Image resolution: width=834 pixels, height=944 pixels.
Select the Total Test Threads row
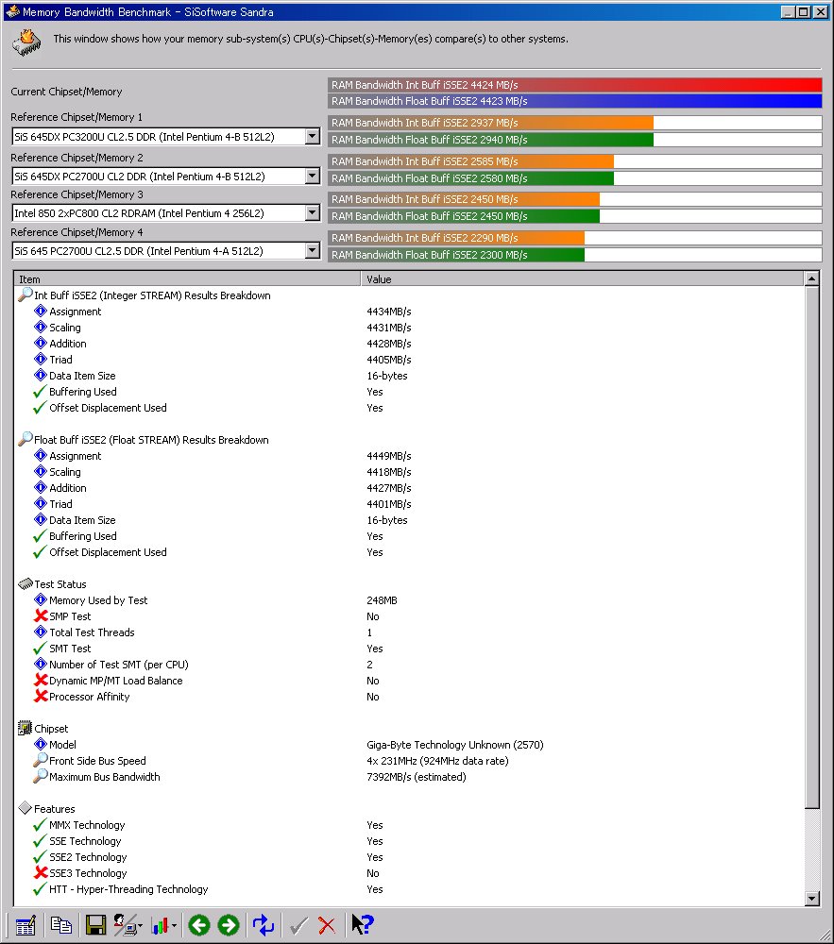[x=409, y=632]
